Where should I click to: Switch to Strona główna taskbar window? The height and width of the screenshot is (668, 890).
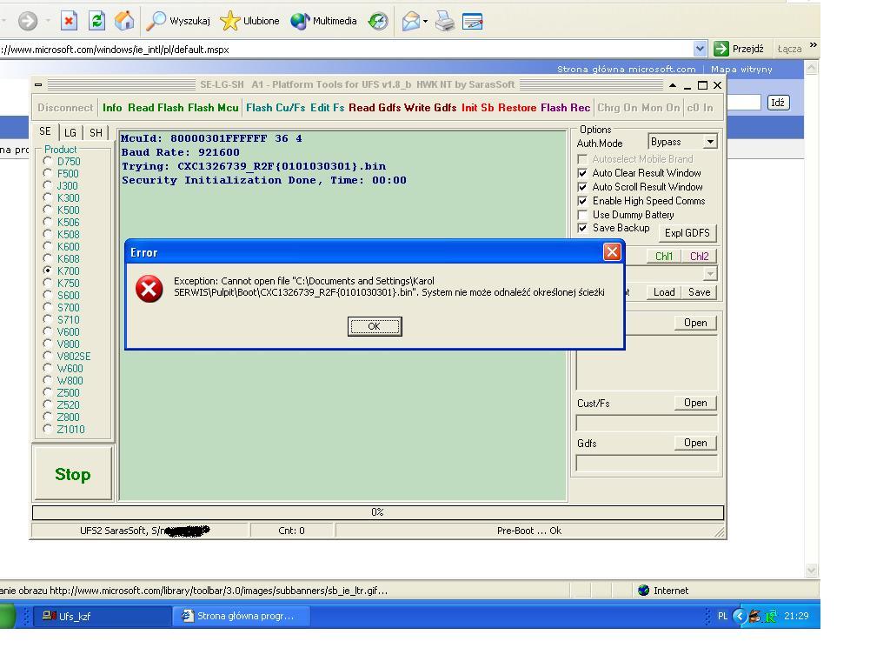pos(242,617)
